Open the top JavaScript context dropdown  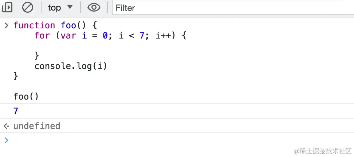[x=60, y=7]
